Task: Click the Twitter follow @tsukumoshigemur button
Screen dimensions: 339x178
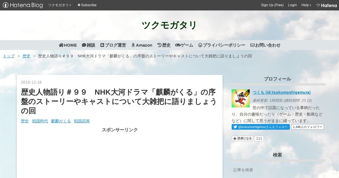Action: (x=261, y=127)
